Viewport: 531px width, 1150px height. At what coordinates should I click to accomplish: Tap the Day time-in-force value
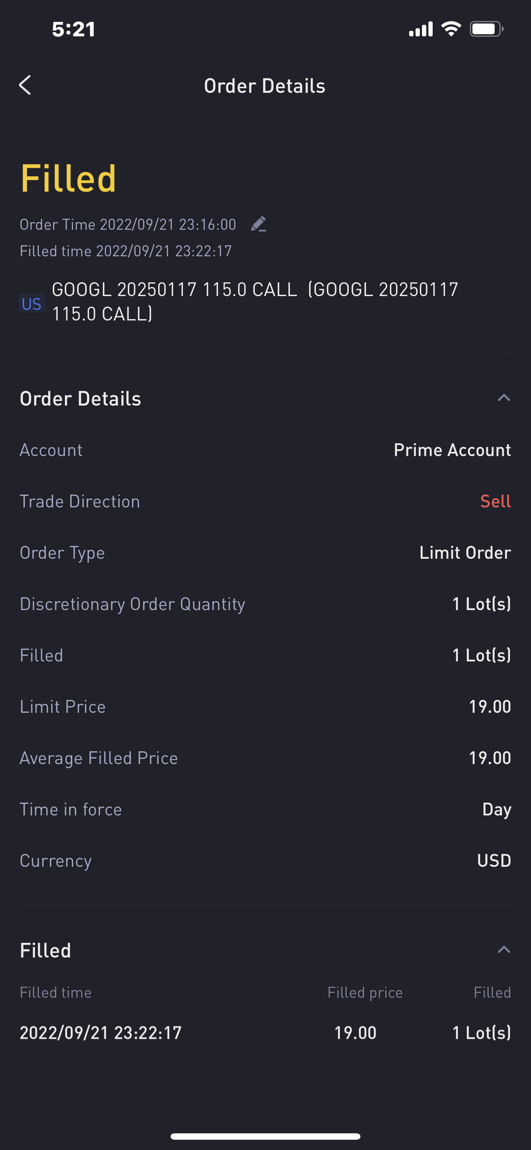(496, 809)
